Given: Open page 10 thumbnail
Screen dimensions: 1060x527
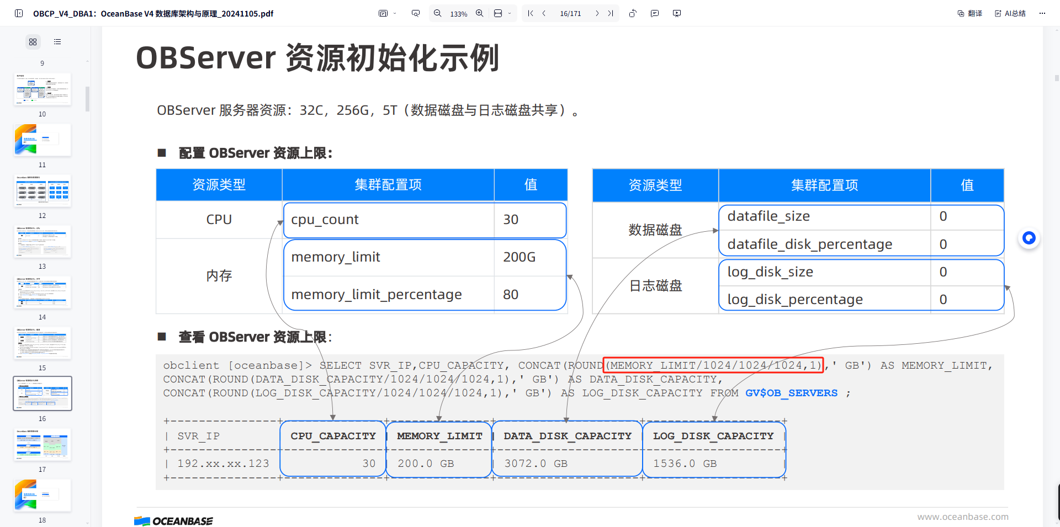Looking at the screenshot, I should tap(43, 89).
